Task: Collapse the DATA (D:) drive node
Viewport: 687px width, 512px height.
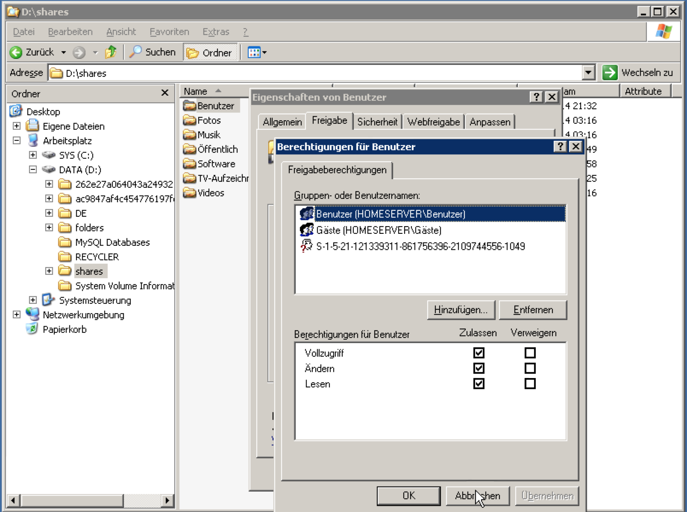Action: (x=33, y=169)
